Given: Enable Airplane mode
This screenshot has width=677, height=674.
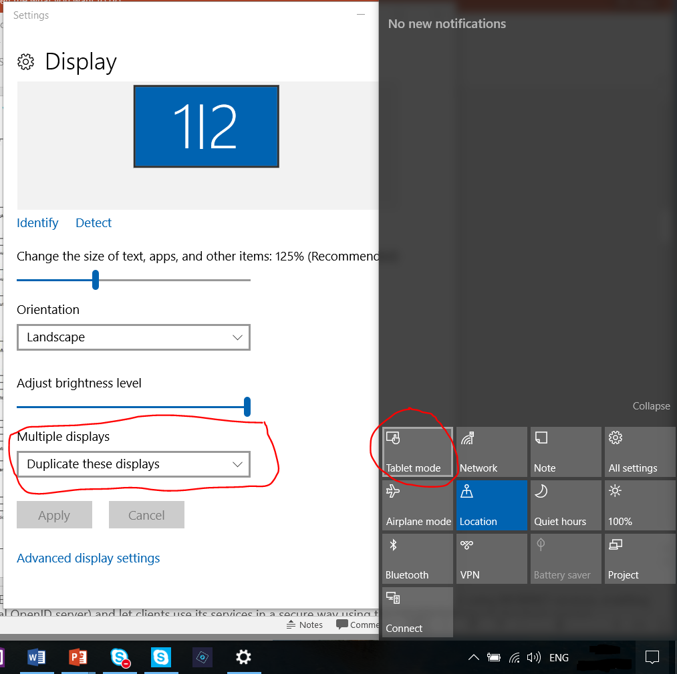Looking at the screenshot, I should tap(417, 505).
